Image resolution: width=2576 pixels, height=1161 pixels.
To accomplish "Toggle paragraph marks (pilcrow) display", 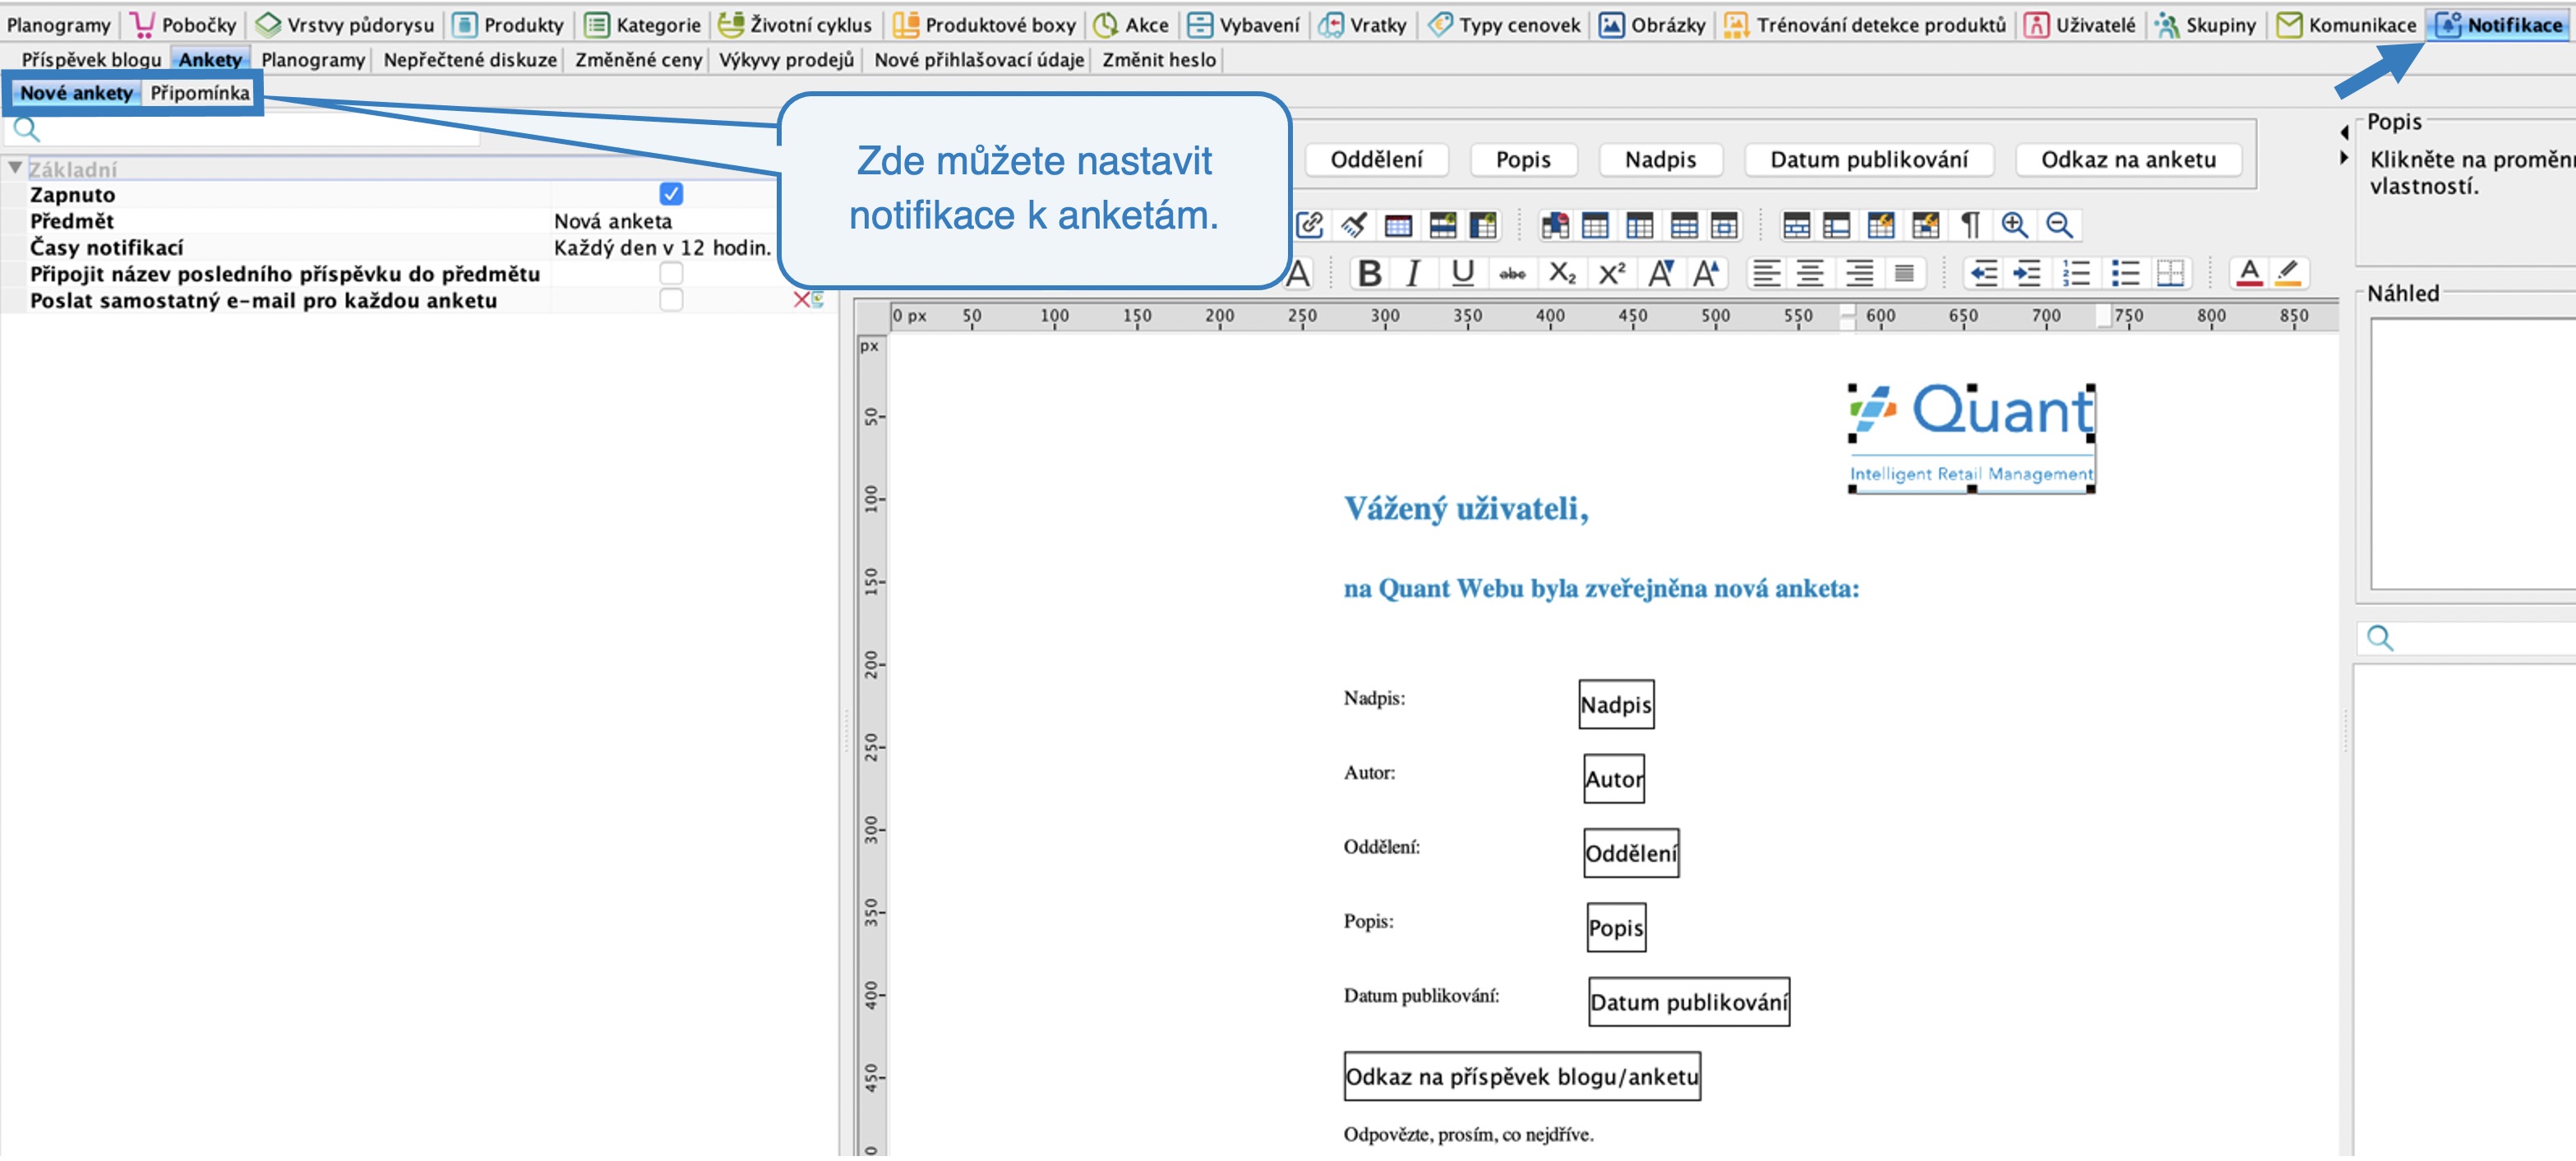I will tap(1969, 225).
